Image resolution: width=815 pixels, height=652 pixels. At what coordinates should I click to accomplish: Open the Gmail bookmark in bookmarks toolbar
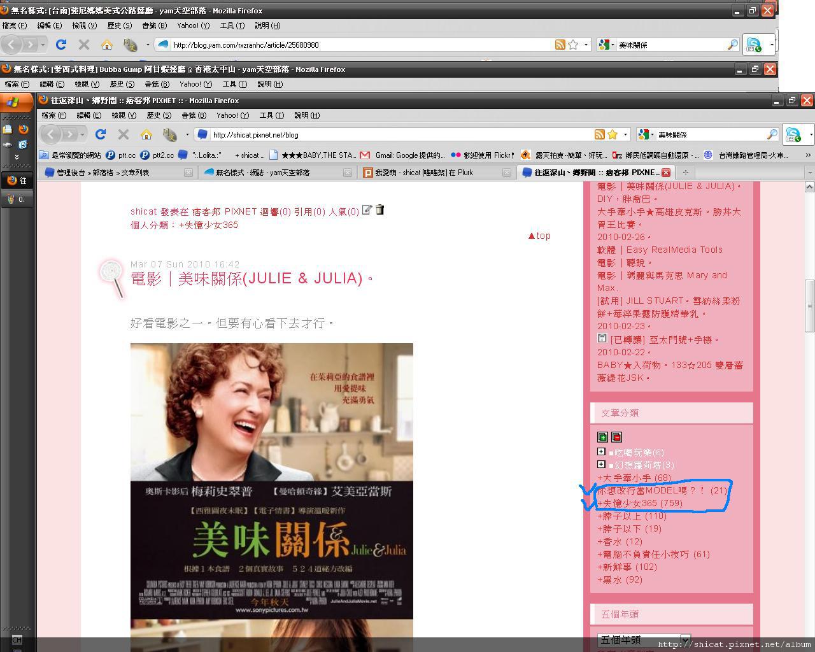click(402, 155)
